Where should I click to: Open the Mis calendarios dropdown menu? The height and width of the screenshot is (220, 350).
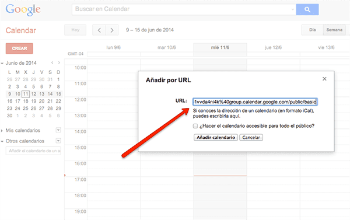point(58,130)
